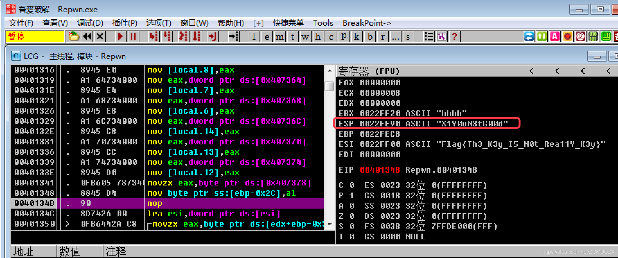Open the 文件(F) menu
Image resolution: width=618 pixels, height=258 pixels.
coord(21,23)
